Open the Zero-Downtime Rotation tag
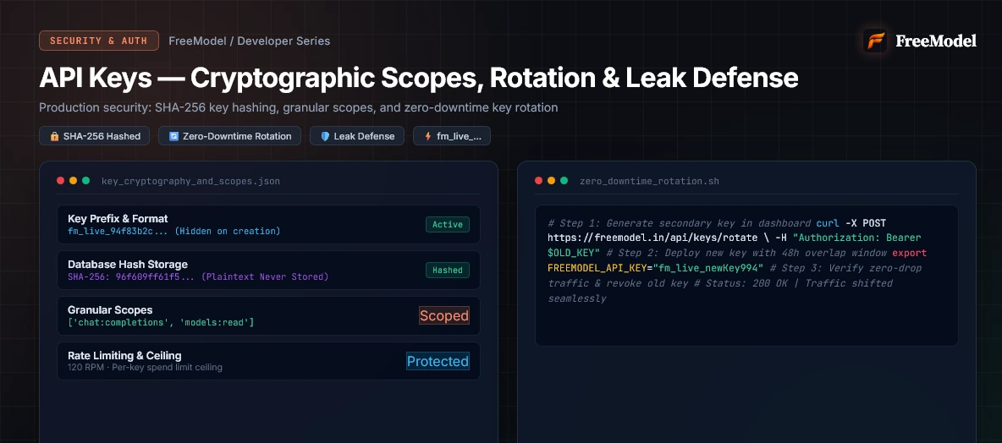Screen dimensions: 1002x443 pyautogui.click(x=230, y=136)
